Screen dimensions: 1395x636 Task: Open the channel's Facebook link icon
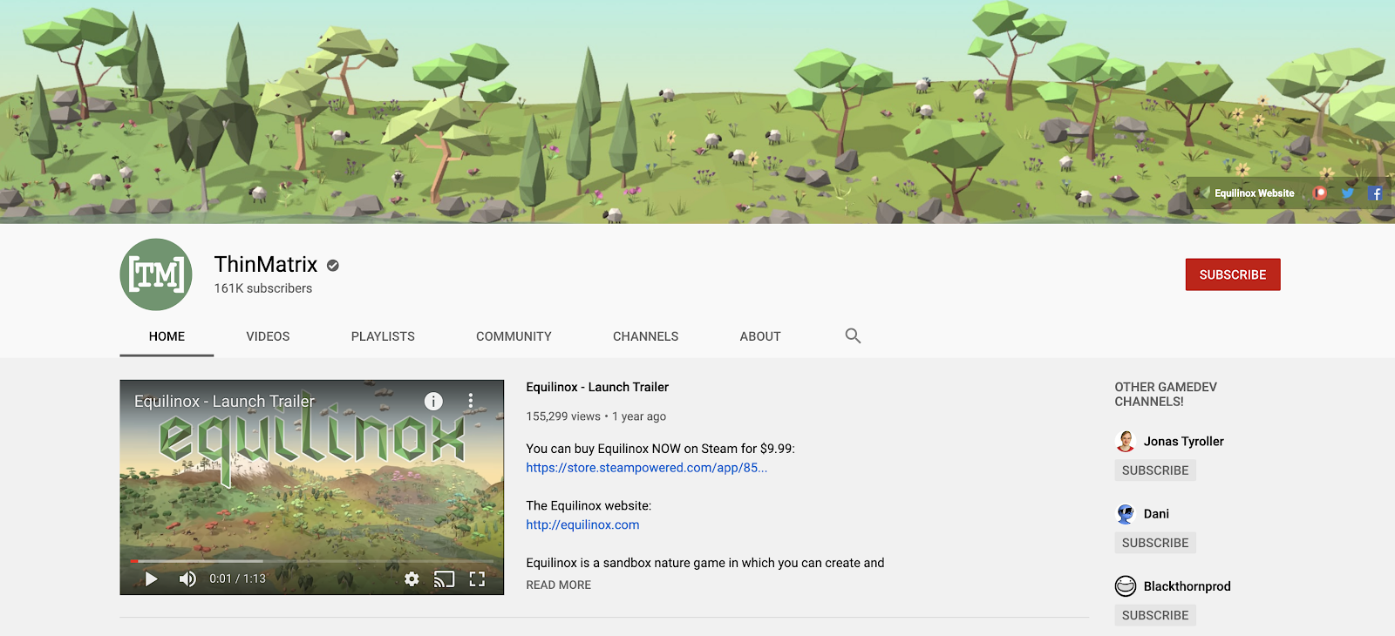click(1376, 193)
